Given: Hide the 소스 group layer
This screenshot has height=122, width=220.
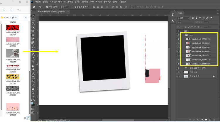Looking at the screenshot, I should point(178,35).
